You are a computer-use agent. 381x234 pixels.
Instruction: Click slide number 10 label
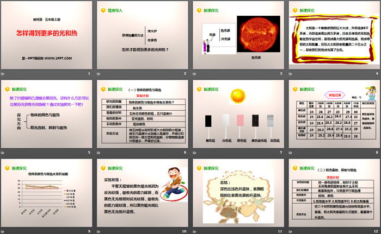coord(184,231)
